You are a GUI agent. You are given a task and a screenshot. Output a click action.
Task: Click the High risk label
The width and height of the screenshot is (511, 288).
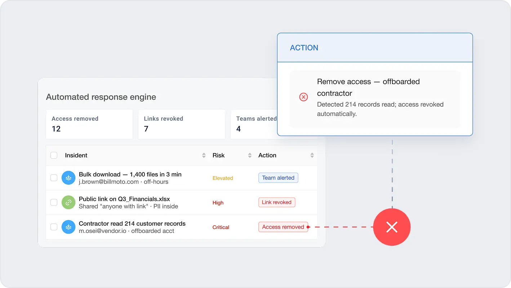pos(218,203)
